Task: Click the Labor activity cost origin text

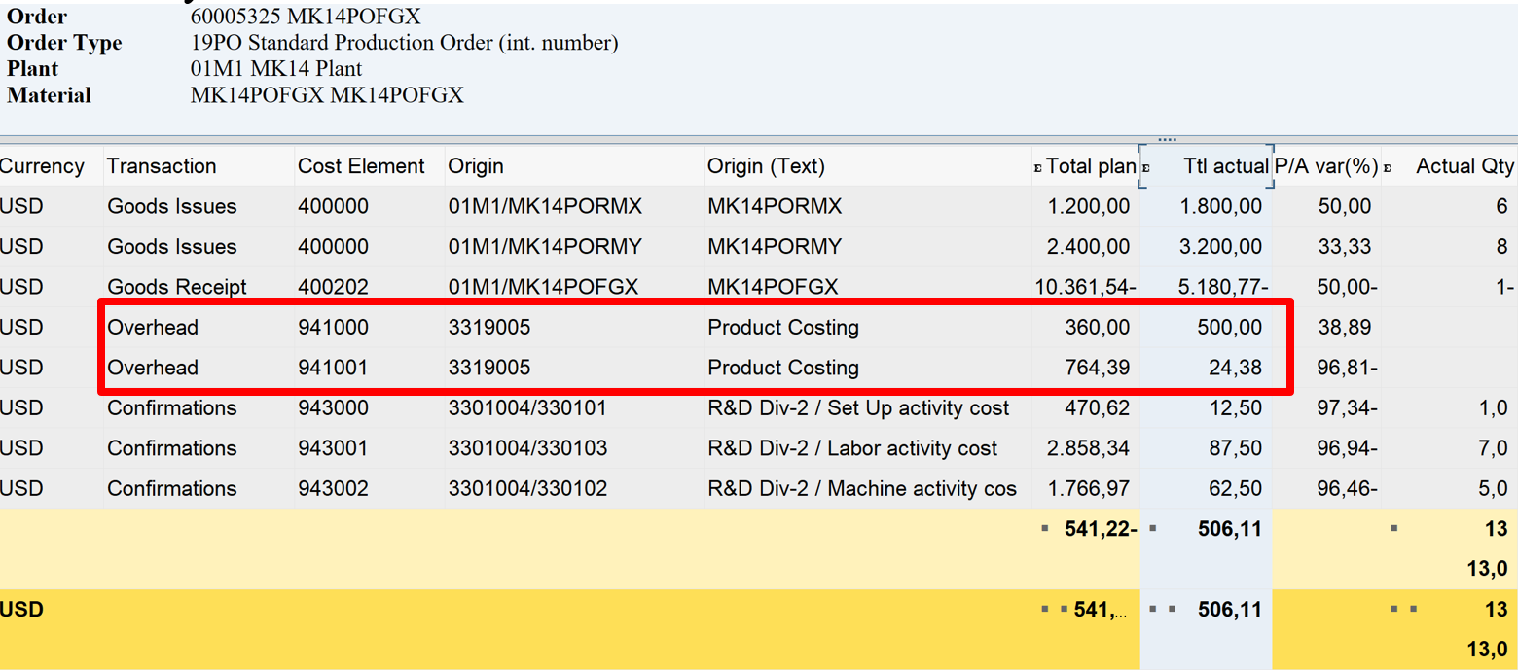Action: click(x=852, y=448)
